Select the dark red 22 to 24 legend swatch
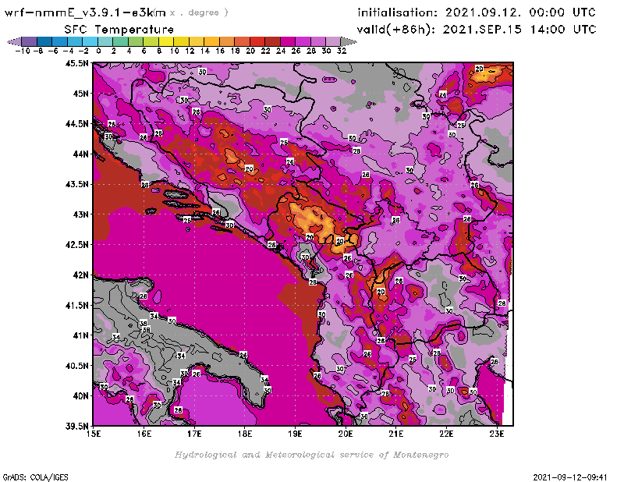 pyautogui.click(x=272, y=41)
